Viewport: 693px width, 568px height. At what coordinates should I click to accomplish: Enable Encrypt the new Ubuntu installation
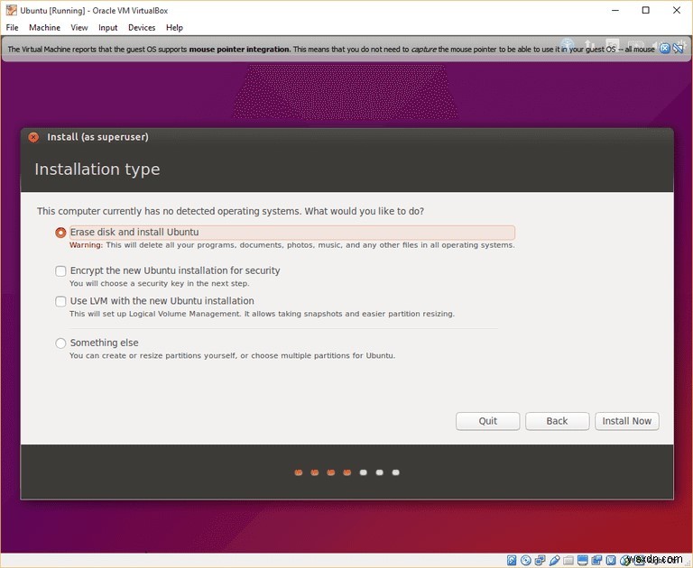point(60,270)
